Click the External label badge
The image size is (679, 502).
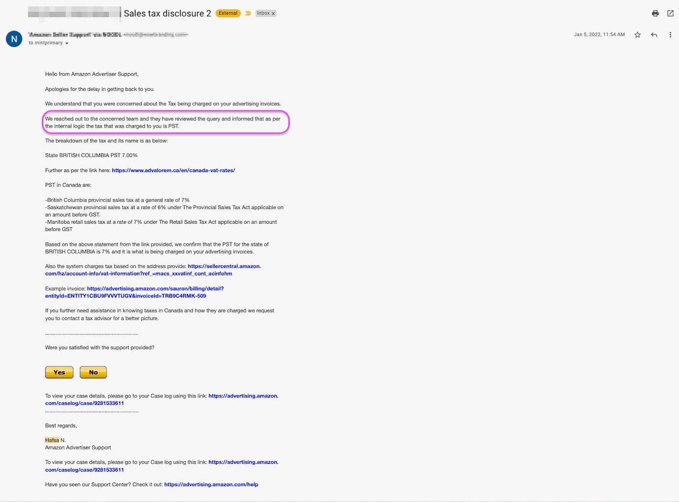[228, 13]
